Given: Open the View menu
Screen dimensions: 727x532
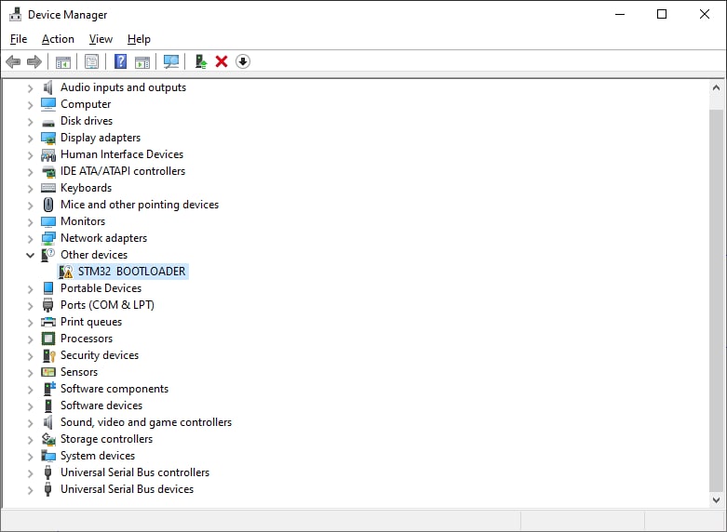Looking at the screenshot, I should point(101,39).
